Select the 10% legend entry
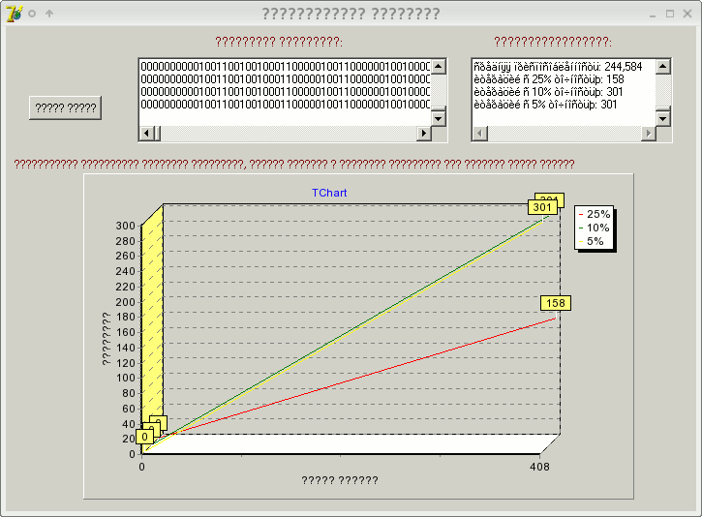Screen dimensions: 702x517 [595, 228]
